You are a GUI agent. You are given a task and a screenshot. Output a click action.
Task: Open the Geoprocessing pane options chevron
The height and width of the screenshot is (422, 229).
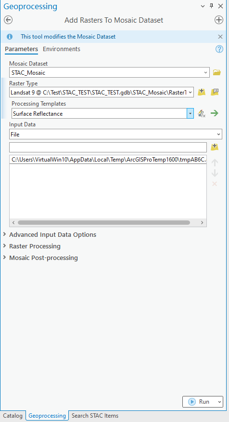click(x=203, y=6)
